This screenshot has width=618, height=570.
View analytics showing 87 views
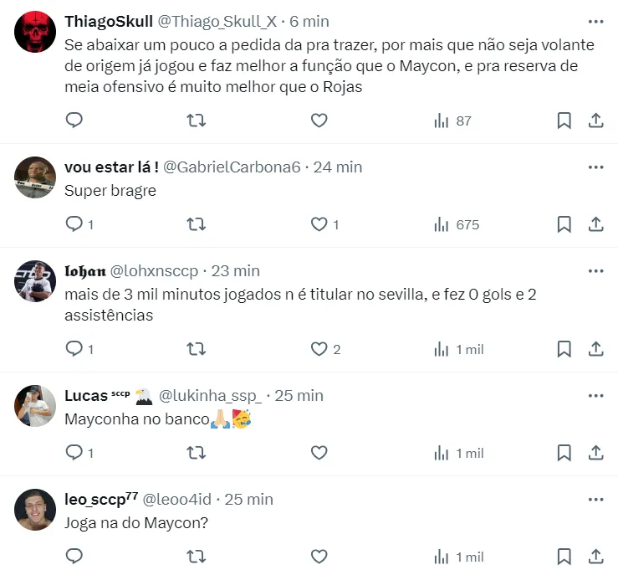(452, 121)
